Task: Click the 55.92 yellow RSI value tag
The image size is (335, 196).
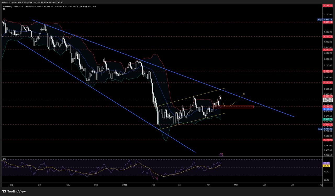Action: coord(326,166)
